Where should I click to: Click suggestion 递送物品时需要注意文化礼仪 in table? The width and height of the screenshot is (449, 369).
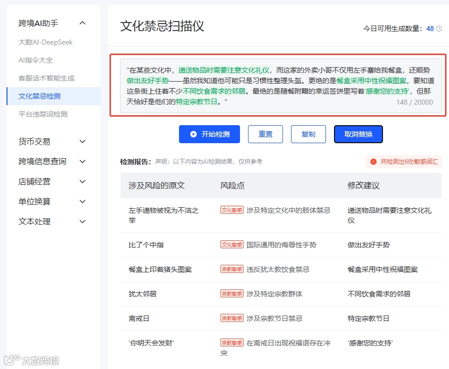(389, 215)
